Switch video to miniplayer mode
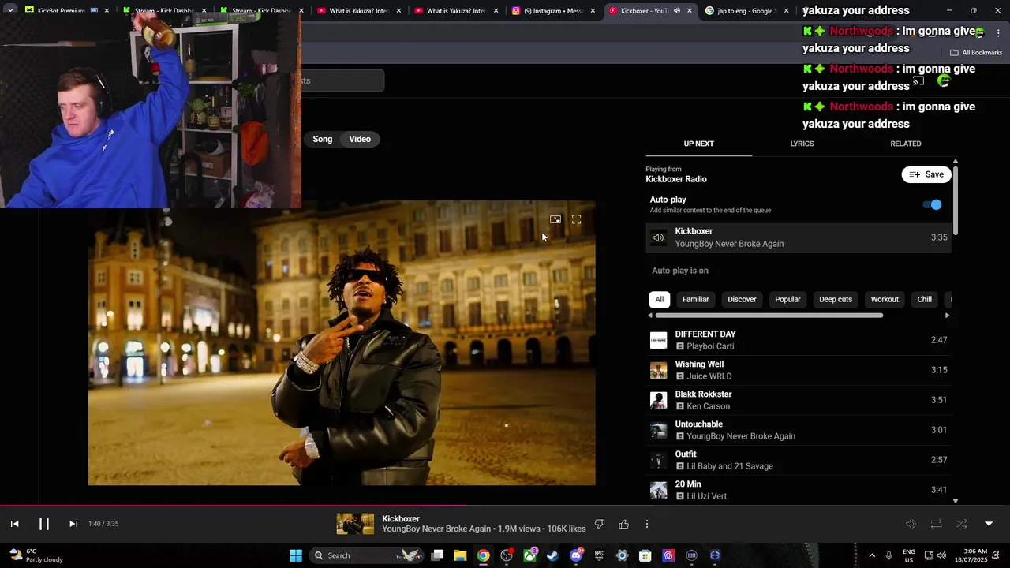Image resolution: width=1010 pixels, height=568 pixels. pos(555,220)
